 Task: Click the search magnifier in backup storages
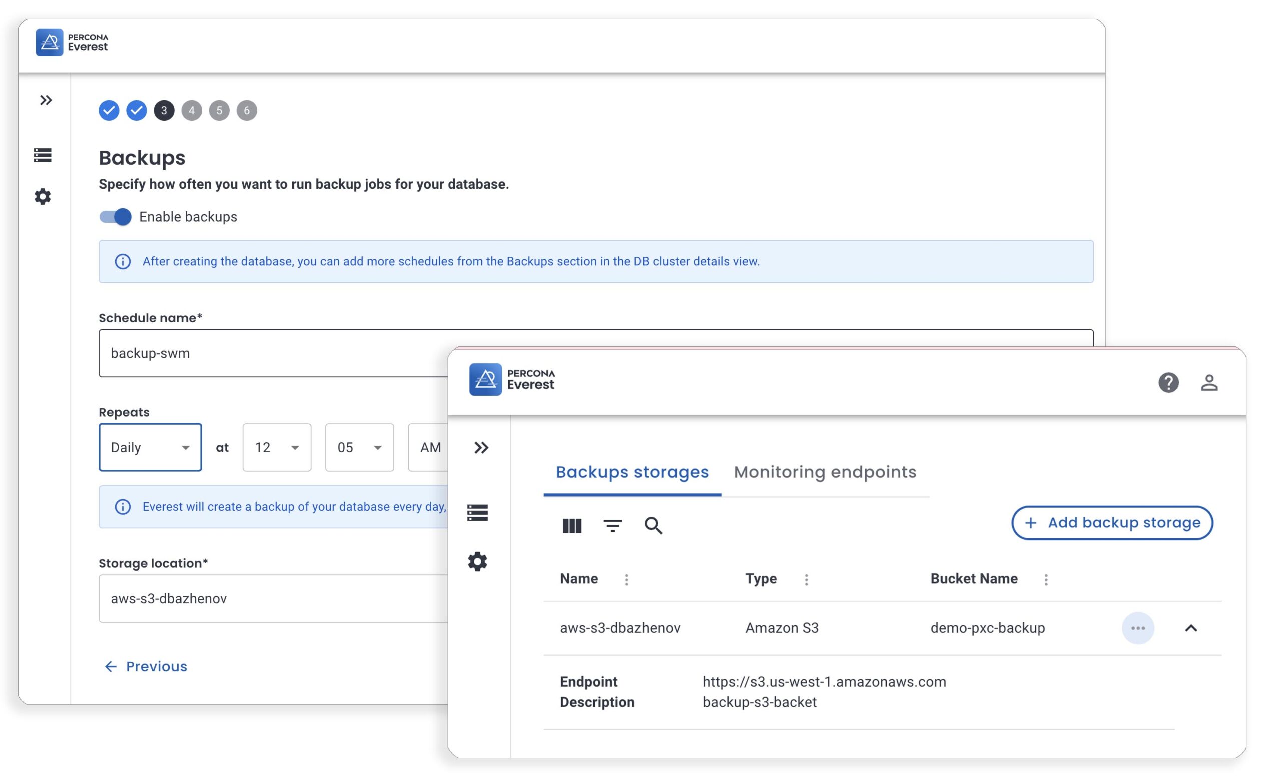point(653,526)
